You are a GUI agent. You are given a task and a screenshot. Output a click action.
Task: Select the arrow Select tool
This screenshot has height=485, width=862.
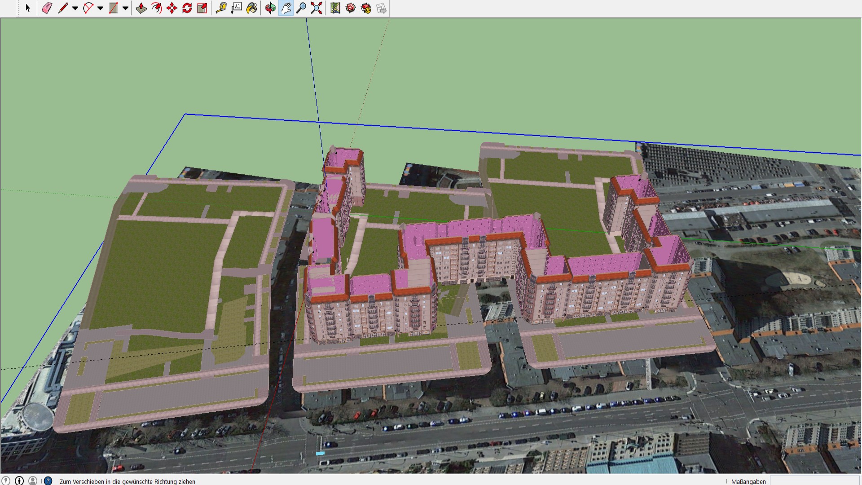(x=28, y=8)
